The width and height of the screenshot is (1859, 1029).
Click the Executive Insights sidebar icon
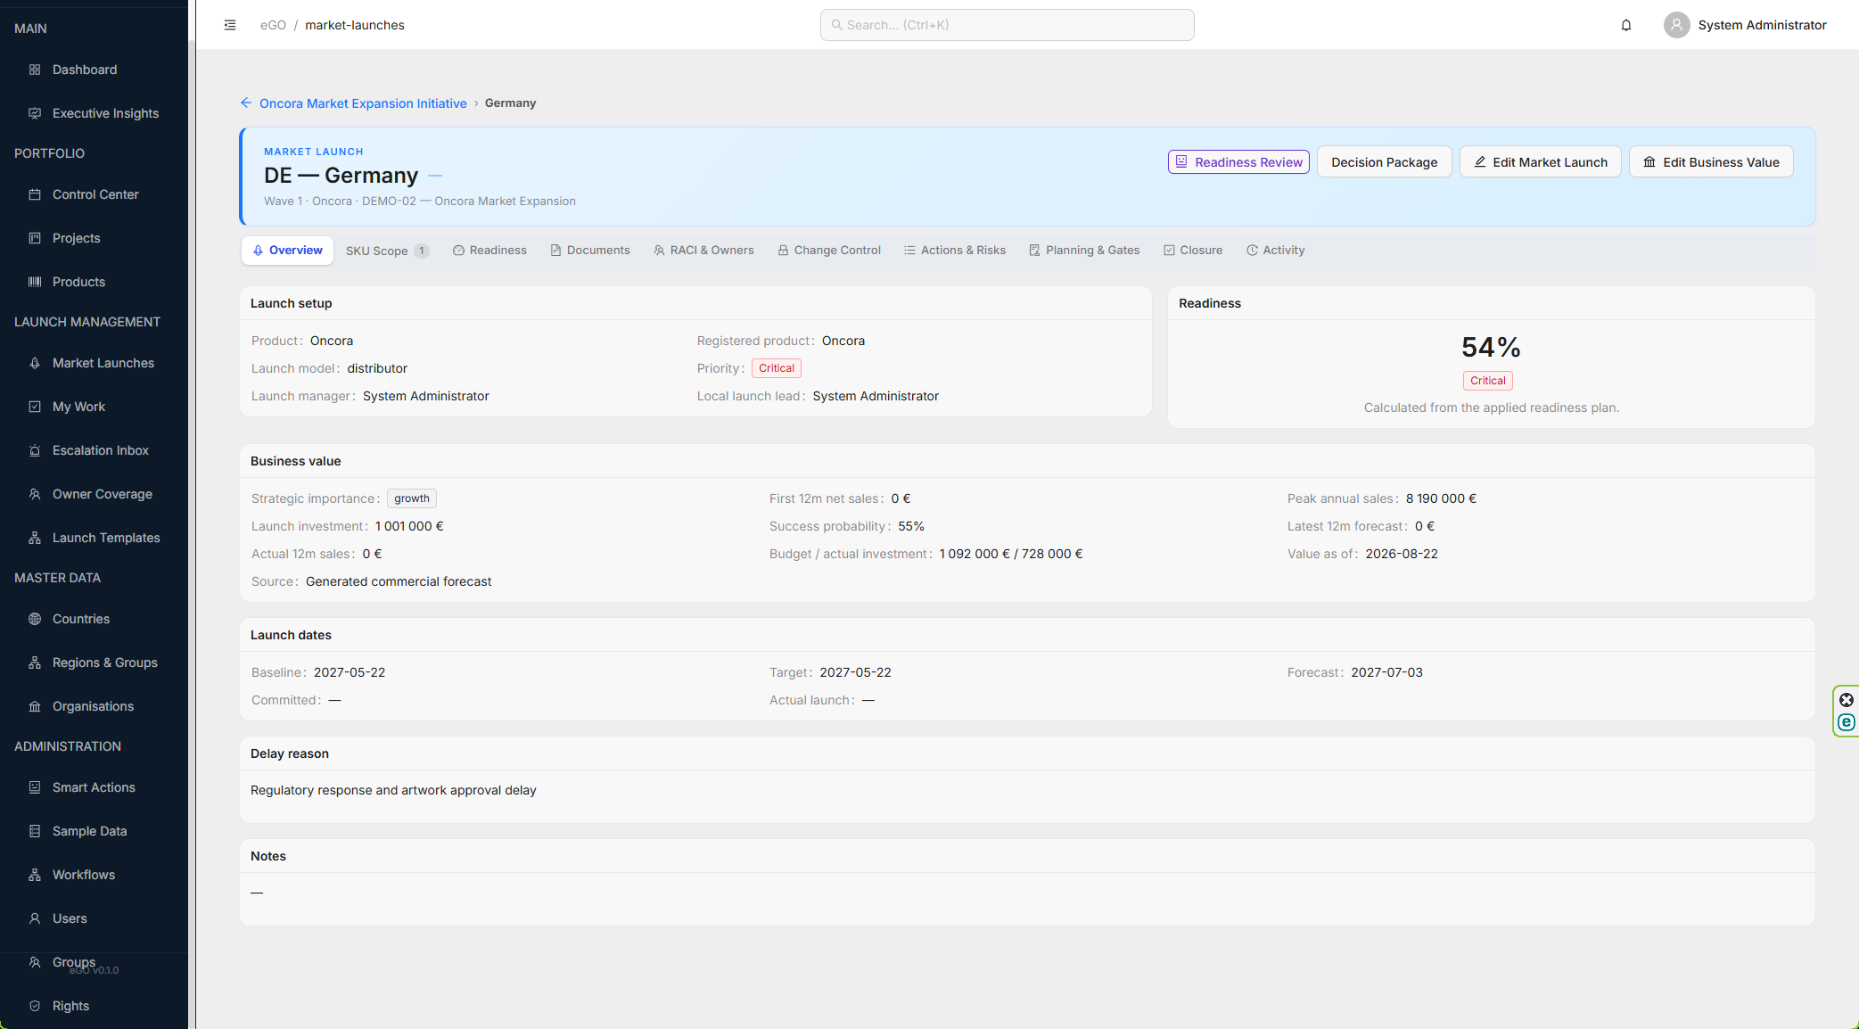tap(35, 113)
